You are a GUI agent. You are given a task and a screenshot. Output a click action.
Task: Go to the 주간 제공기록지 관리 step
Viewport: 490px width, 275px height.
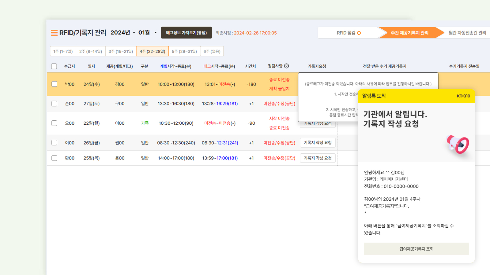click(409, 33)
